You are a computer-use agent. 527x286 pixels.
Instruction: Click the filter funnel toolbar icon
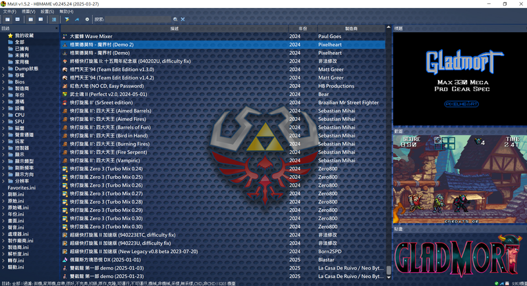[x=67, y=20]
